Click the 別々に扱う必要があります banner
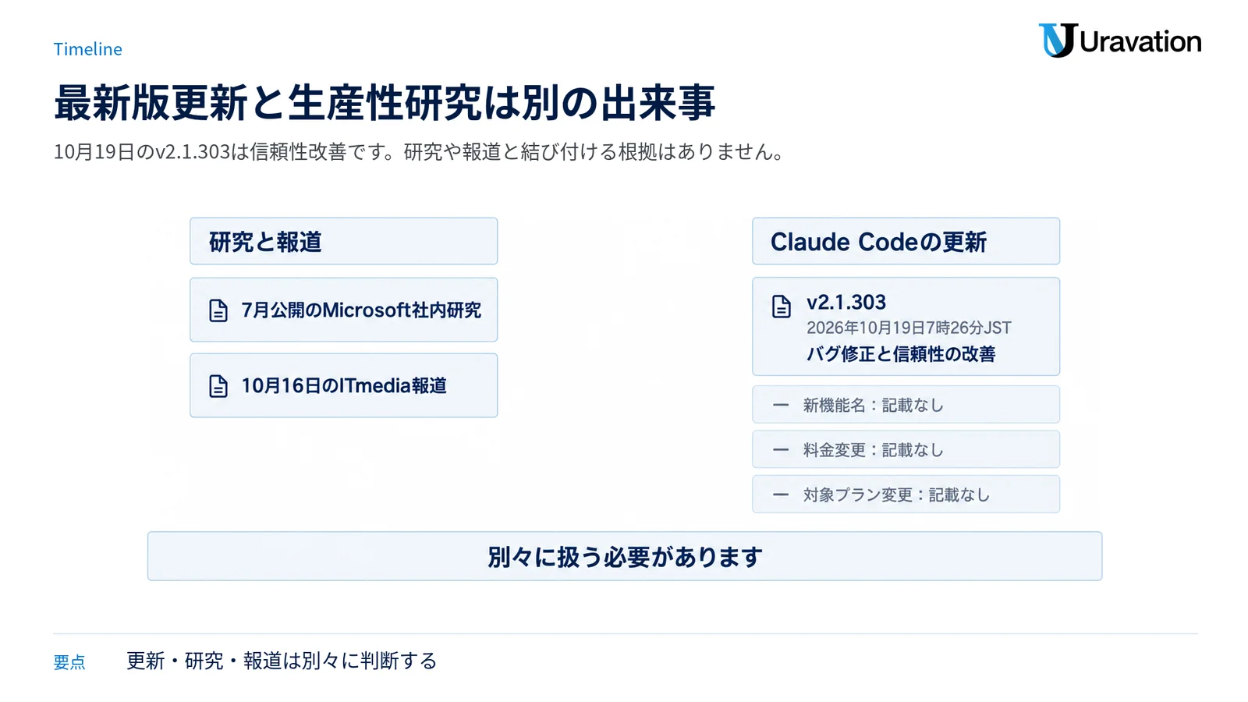Image resolution: width=1248 pixels, height=702 pixels. pos(625,556)
